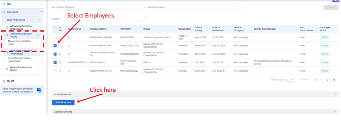Click Allowance sanction (Bulk) header icon
The width and height of the screenshot is (341, 122).
pyautogui.click(x=7, y=35)
